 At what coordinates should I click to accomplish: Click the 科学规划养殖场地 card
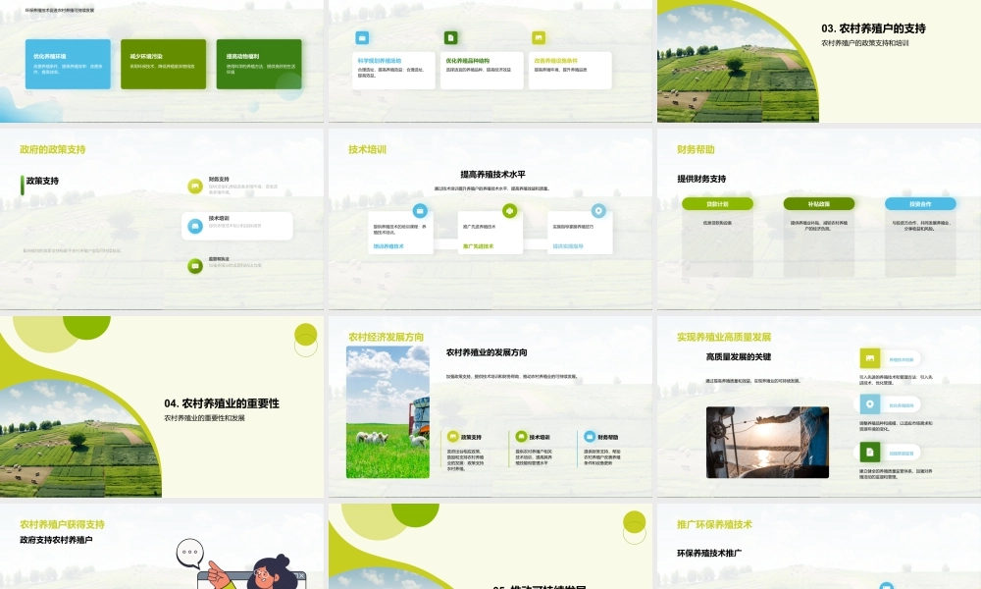pos(393,70)
